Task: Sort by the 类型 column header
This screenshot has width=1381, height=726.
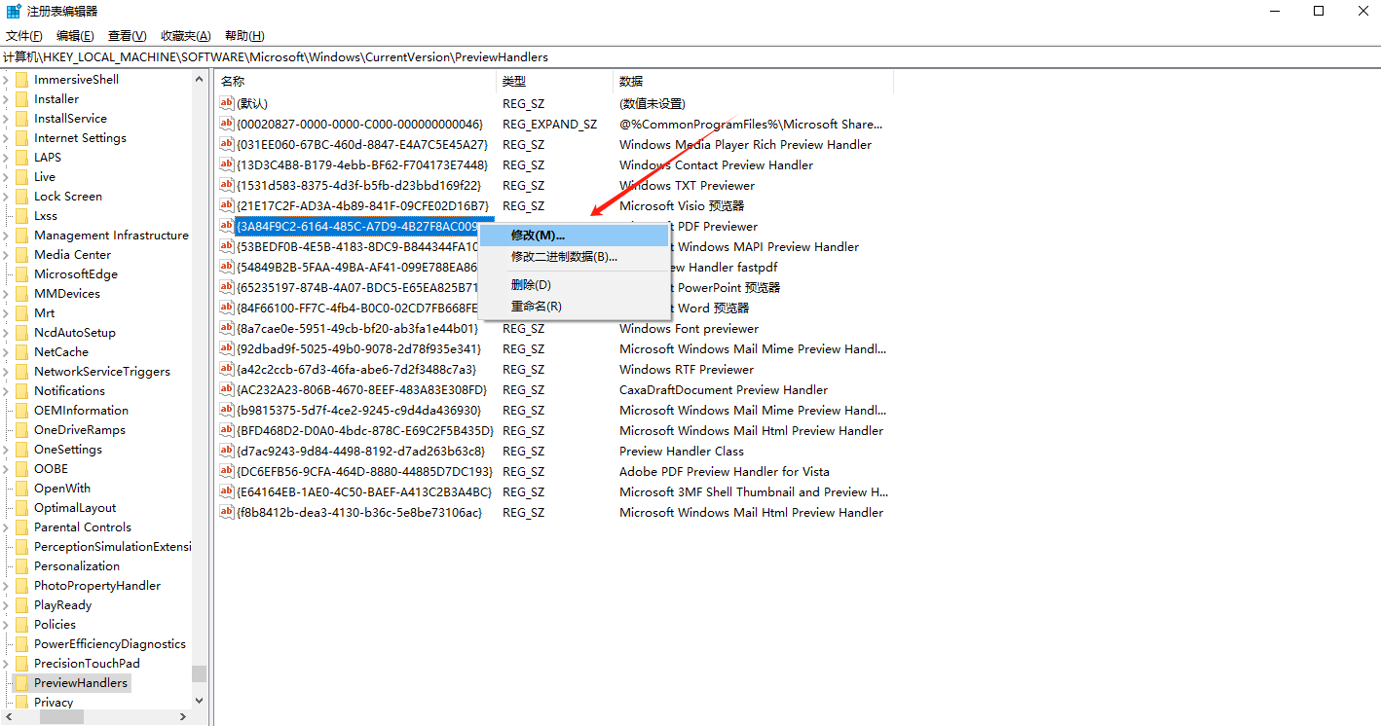Action: (x=555, y=81)
